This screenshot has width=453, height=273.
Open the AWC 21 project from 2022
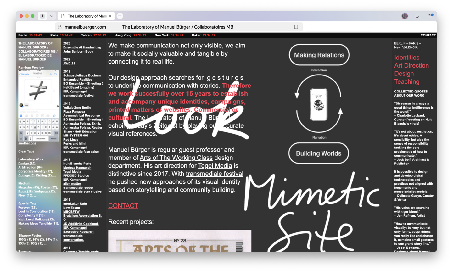click(69, 64)
